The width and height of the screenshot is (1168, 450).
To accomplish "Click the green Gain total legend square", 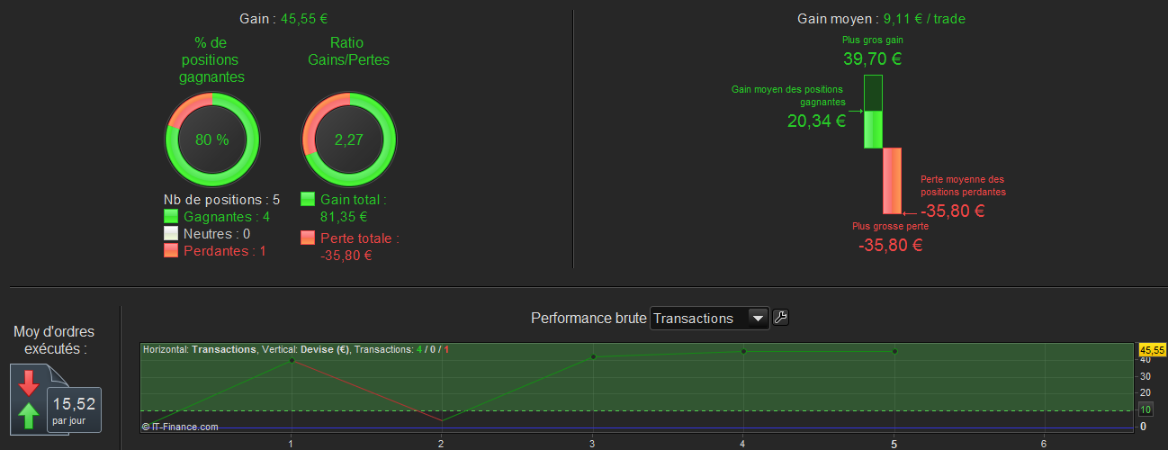I will [x=308, y=199].
